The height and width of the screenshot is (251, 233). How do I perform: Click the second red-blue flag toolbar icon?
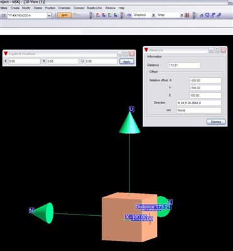click(x=104, y=15)
